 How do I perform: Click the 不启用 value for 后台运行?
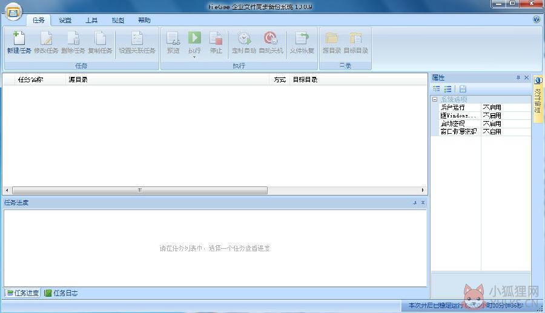492,107
